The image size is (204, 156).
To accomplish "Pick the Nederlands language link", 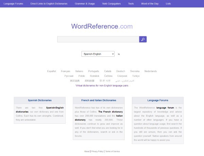I will 151,71.
